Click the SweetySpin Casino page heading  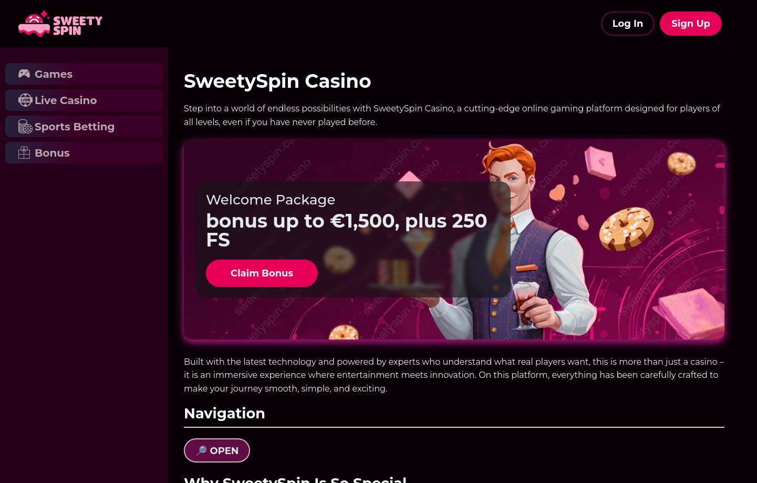(277, 81)
